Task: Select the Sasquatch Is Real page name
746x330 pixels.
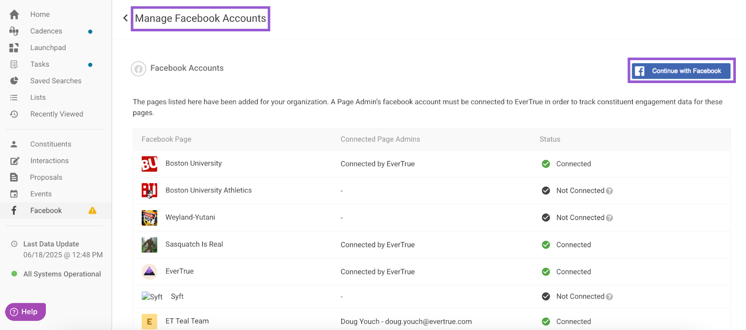Action: (x=194, y=245)
